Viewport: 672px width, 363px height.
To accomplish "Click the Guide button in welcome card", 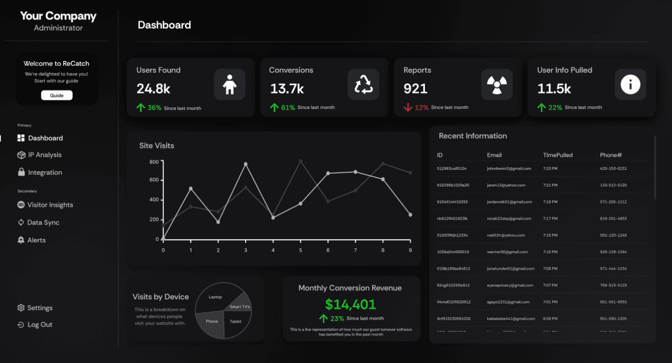I will click(x=57, y=95).
